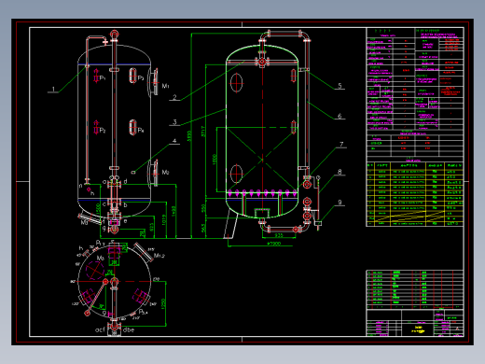Click the support leg of right vessel
The height and width of the screenshot is (364, 485).
(230, 224)
